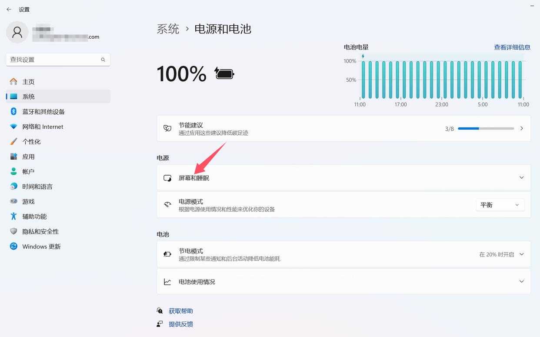Open Bluetooth and other devices from sidebar
Screen dimensions: 540x337
point(13,111)
